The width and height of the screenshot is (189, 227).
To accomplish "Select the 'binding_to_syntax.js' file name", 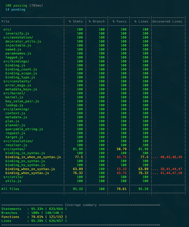I will coord(25,165).
